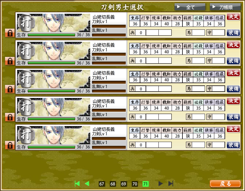Toggle the lock icon on the fourth sword row
Viewport: 245px width, 191px height.
[x=10, y=117]
